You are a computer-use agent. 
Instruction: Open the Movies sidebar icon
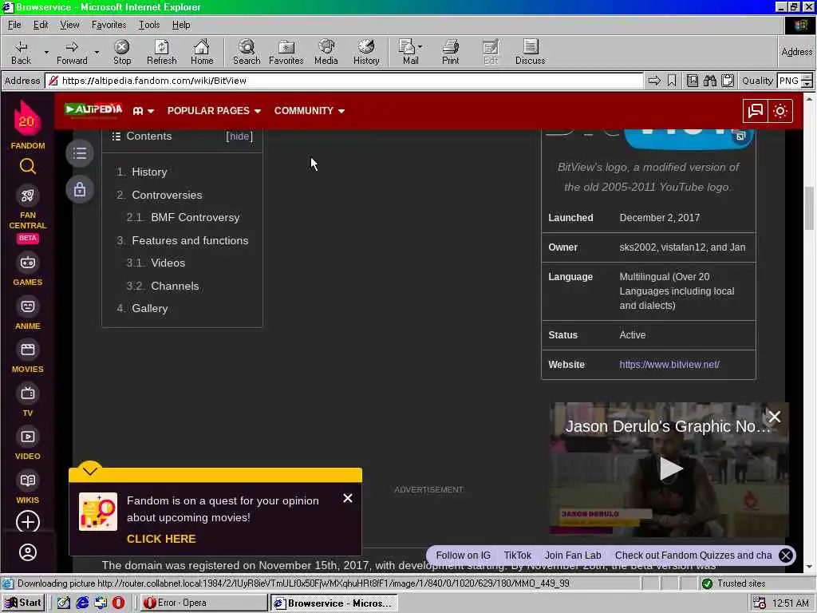28,350
